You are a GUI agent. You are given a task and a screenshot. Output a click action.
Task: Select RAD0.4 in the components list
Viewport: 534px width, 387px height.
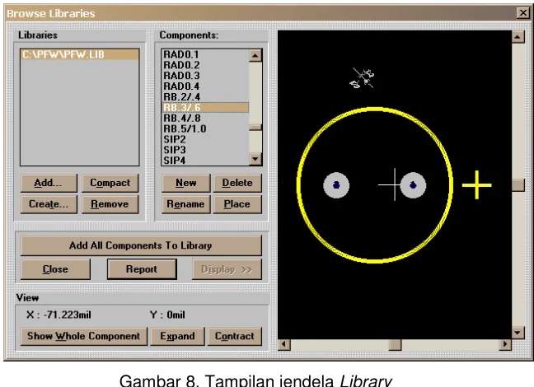[205, 86]
